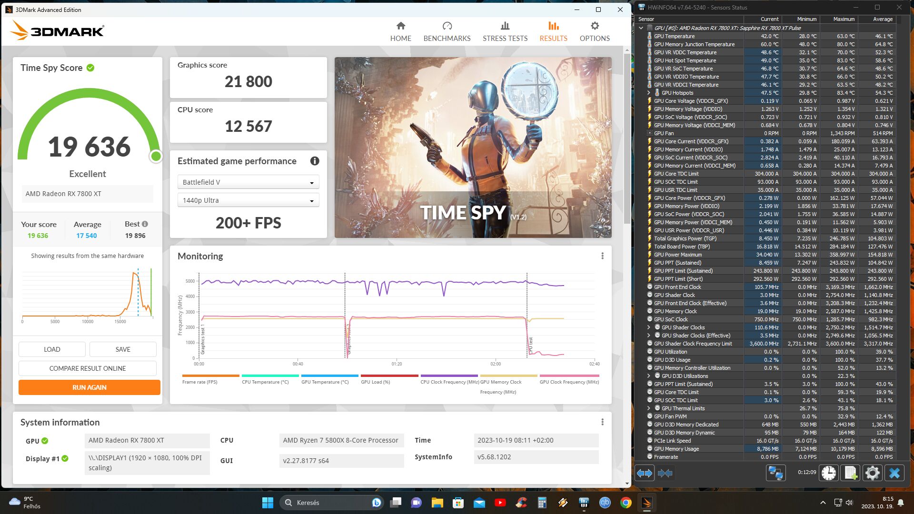The image size is (914, 514).
Task: Toggle the CPU Clock Frequency legend series
Action: (449, 379)
